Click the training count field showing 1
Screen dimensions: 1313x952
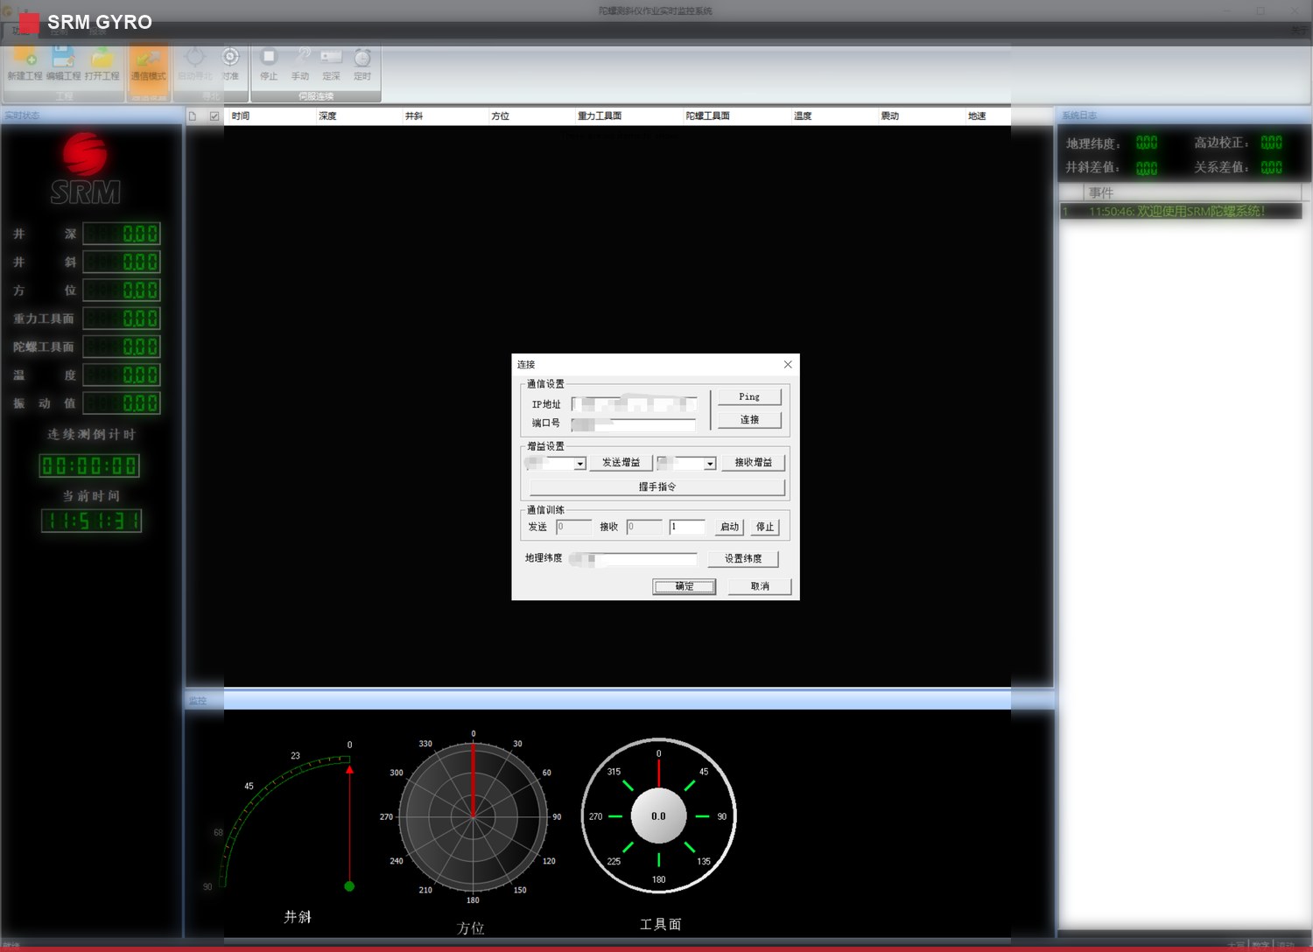[687, 527]
